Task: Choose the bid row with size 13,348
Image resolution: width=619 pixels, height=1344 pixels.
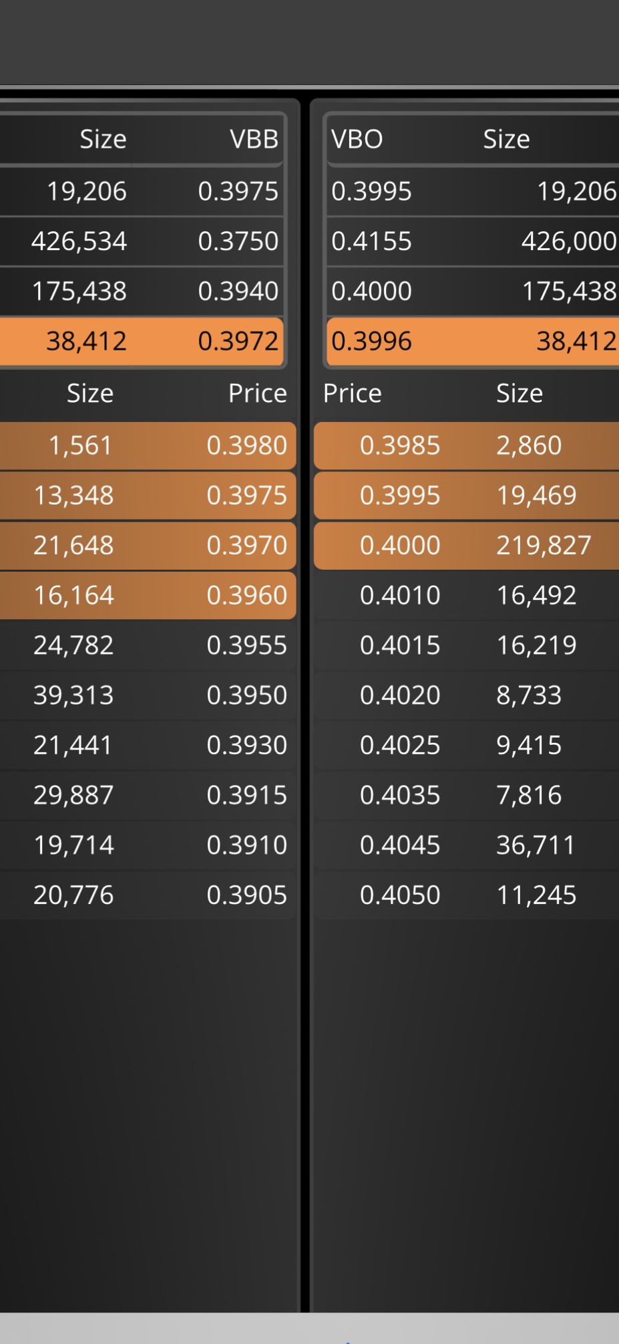Action: [148, 495]
